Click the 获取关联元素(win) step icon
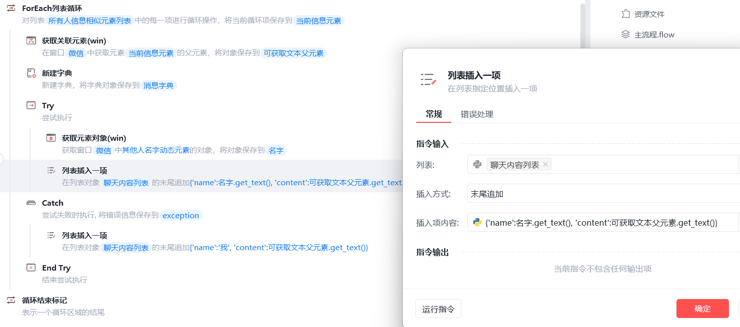The height and width of the screenshot is (327, 740). point(31,40)
